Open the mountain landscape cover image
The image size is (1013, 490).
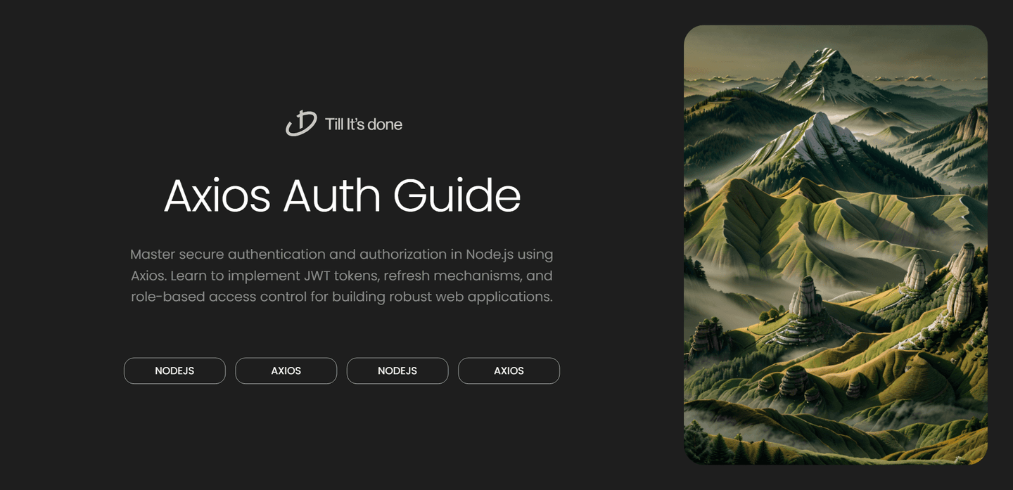pyautogui.click(x=836, y=245)
